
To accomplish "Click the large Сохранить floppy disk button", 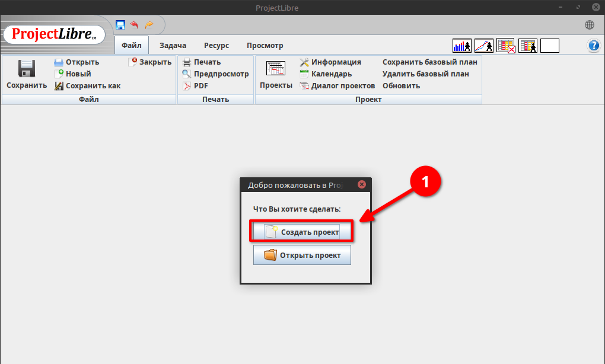I will click(x=27, y=75).
